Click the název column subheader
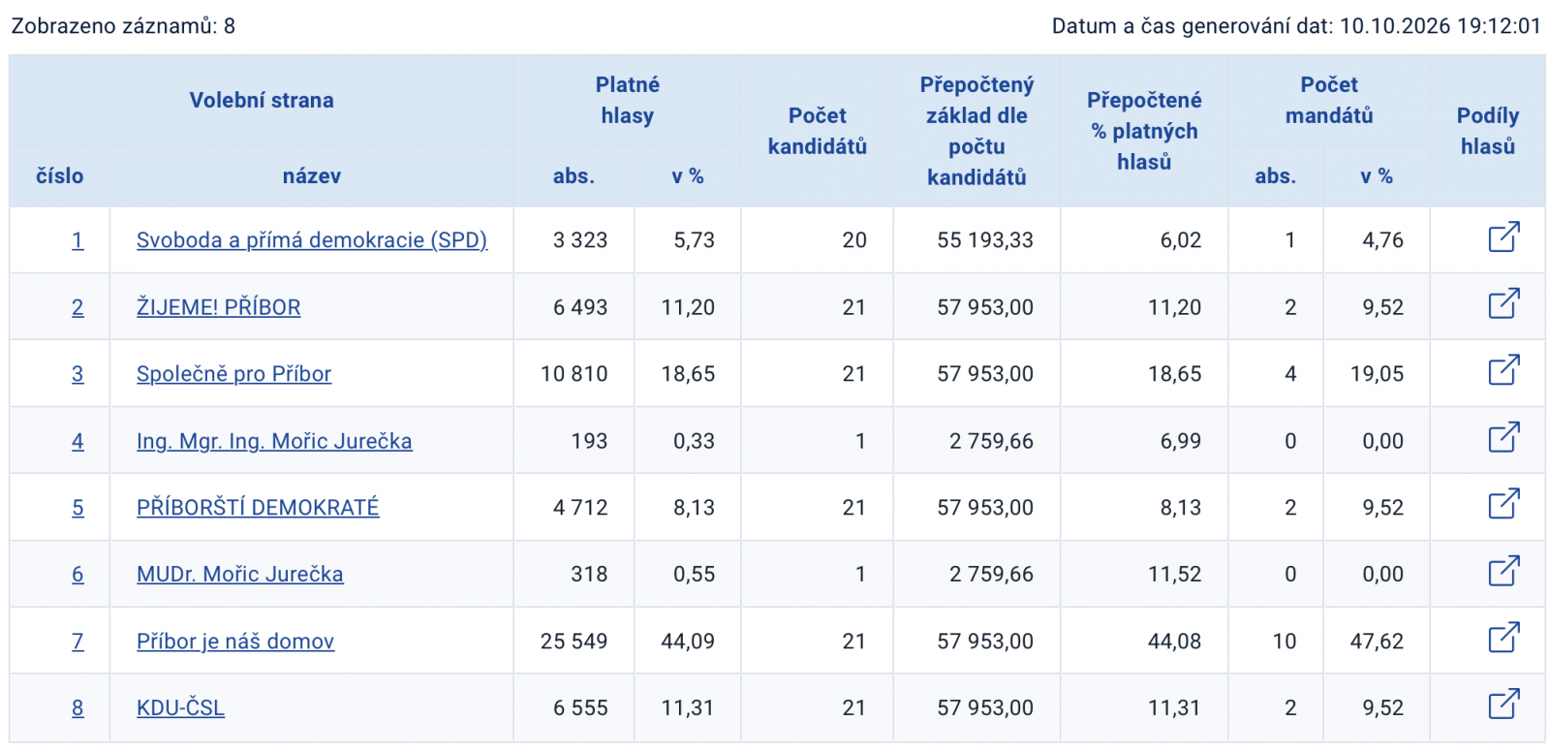 tap(312, 176)
